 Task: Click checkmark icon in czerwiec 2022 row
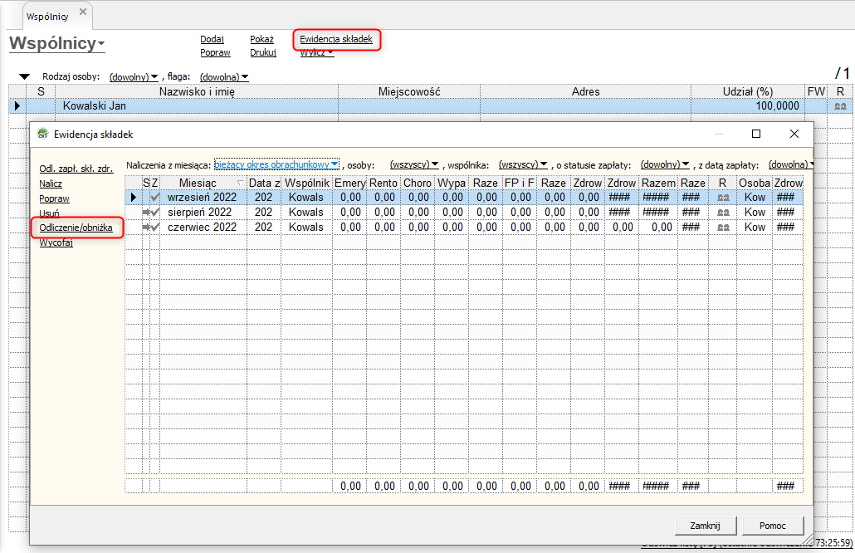point(155,227)
